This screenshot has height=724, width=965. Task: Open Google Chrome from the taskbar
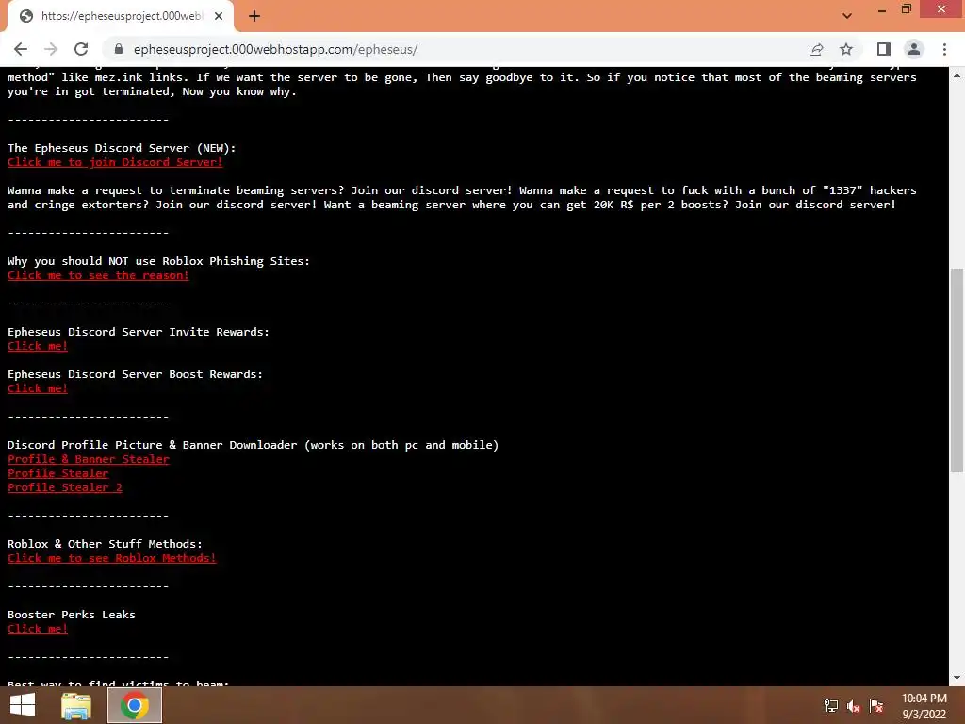click(135, 705)
